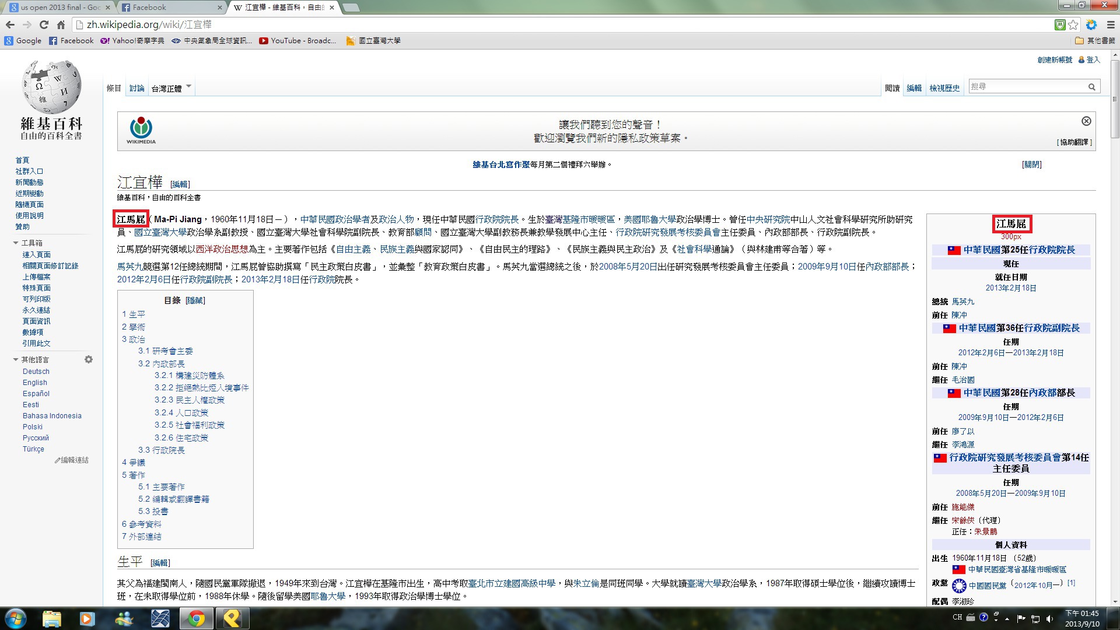
Task: Click the Wikipedia globe logo
Action: (x=52, y=87)
